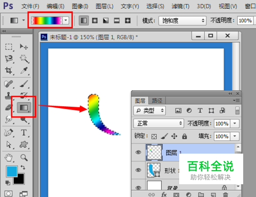Select the Healing Brush tool

coord(9,84)
